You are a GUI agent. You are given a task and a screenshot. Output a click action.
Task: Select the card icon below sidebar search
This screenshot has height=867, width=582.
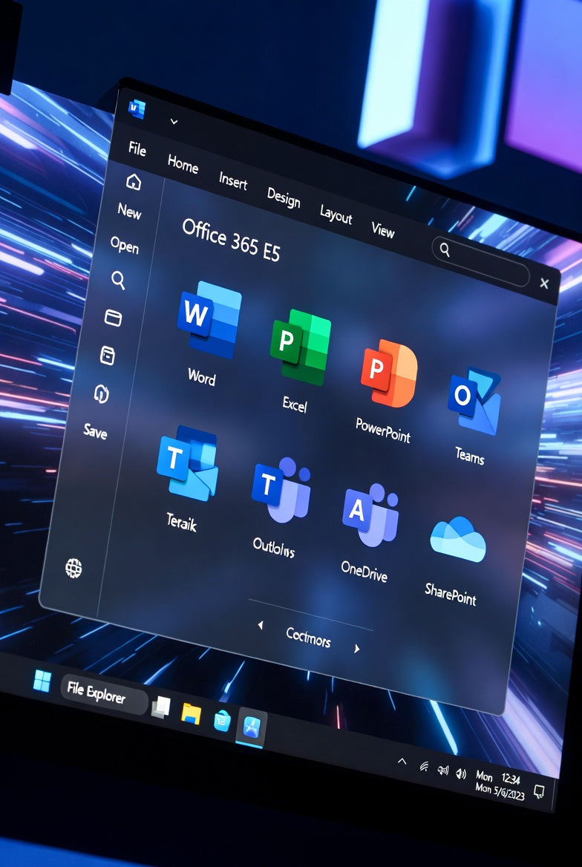coord(113,318)
